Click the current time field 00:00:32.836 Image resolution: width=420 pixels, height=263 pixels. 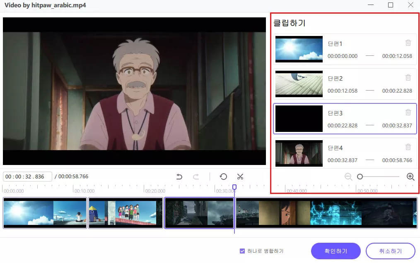point(27,177)
